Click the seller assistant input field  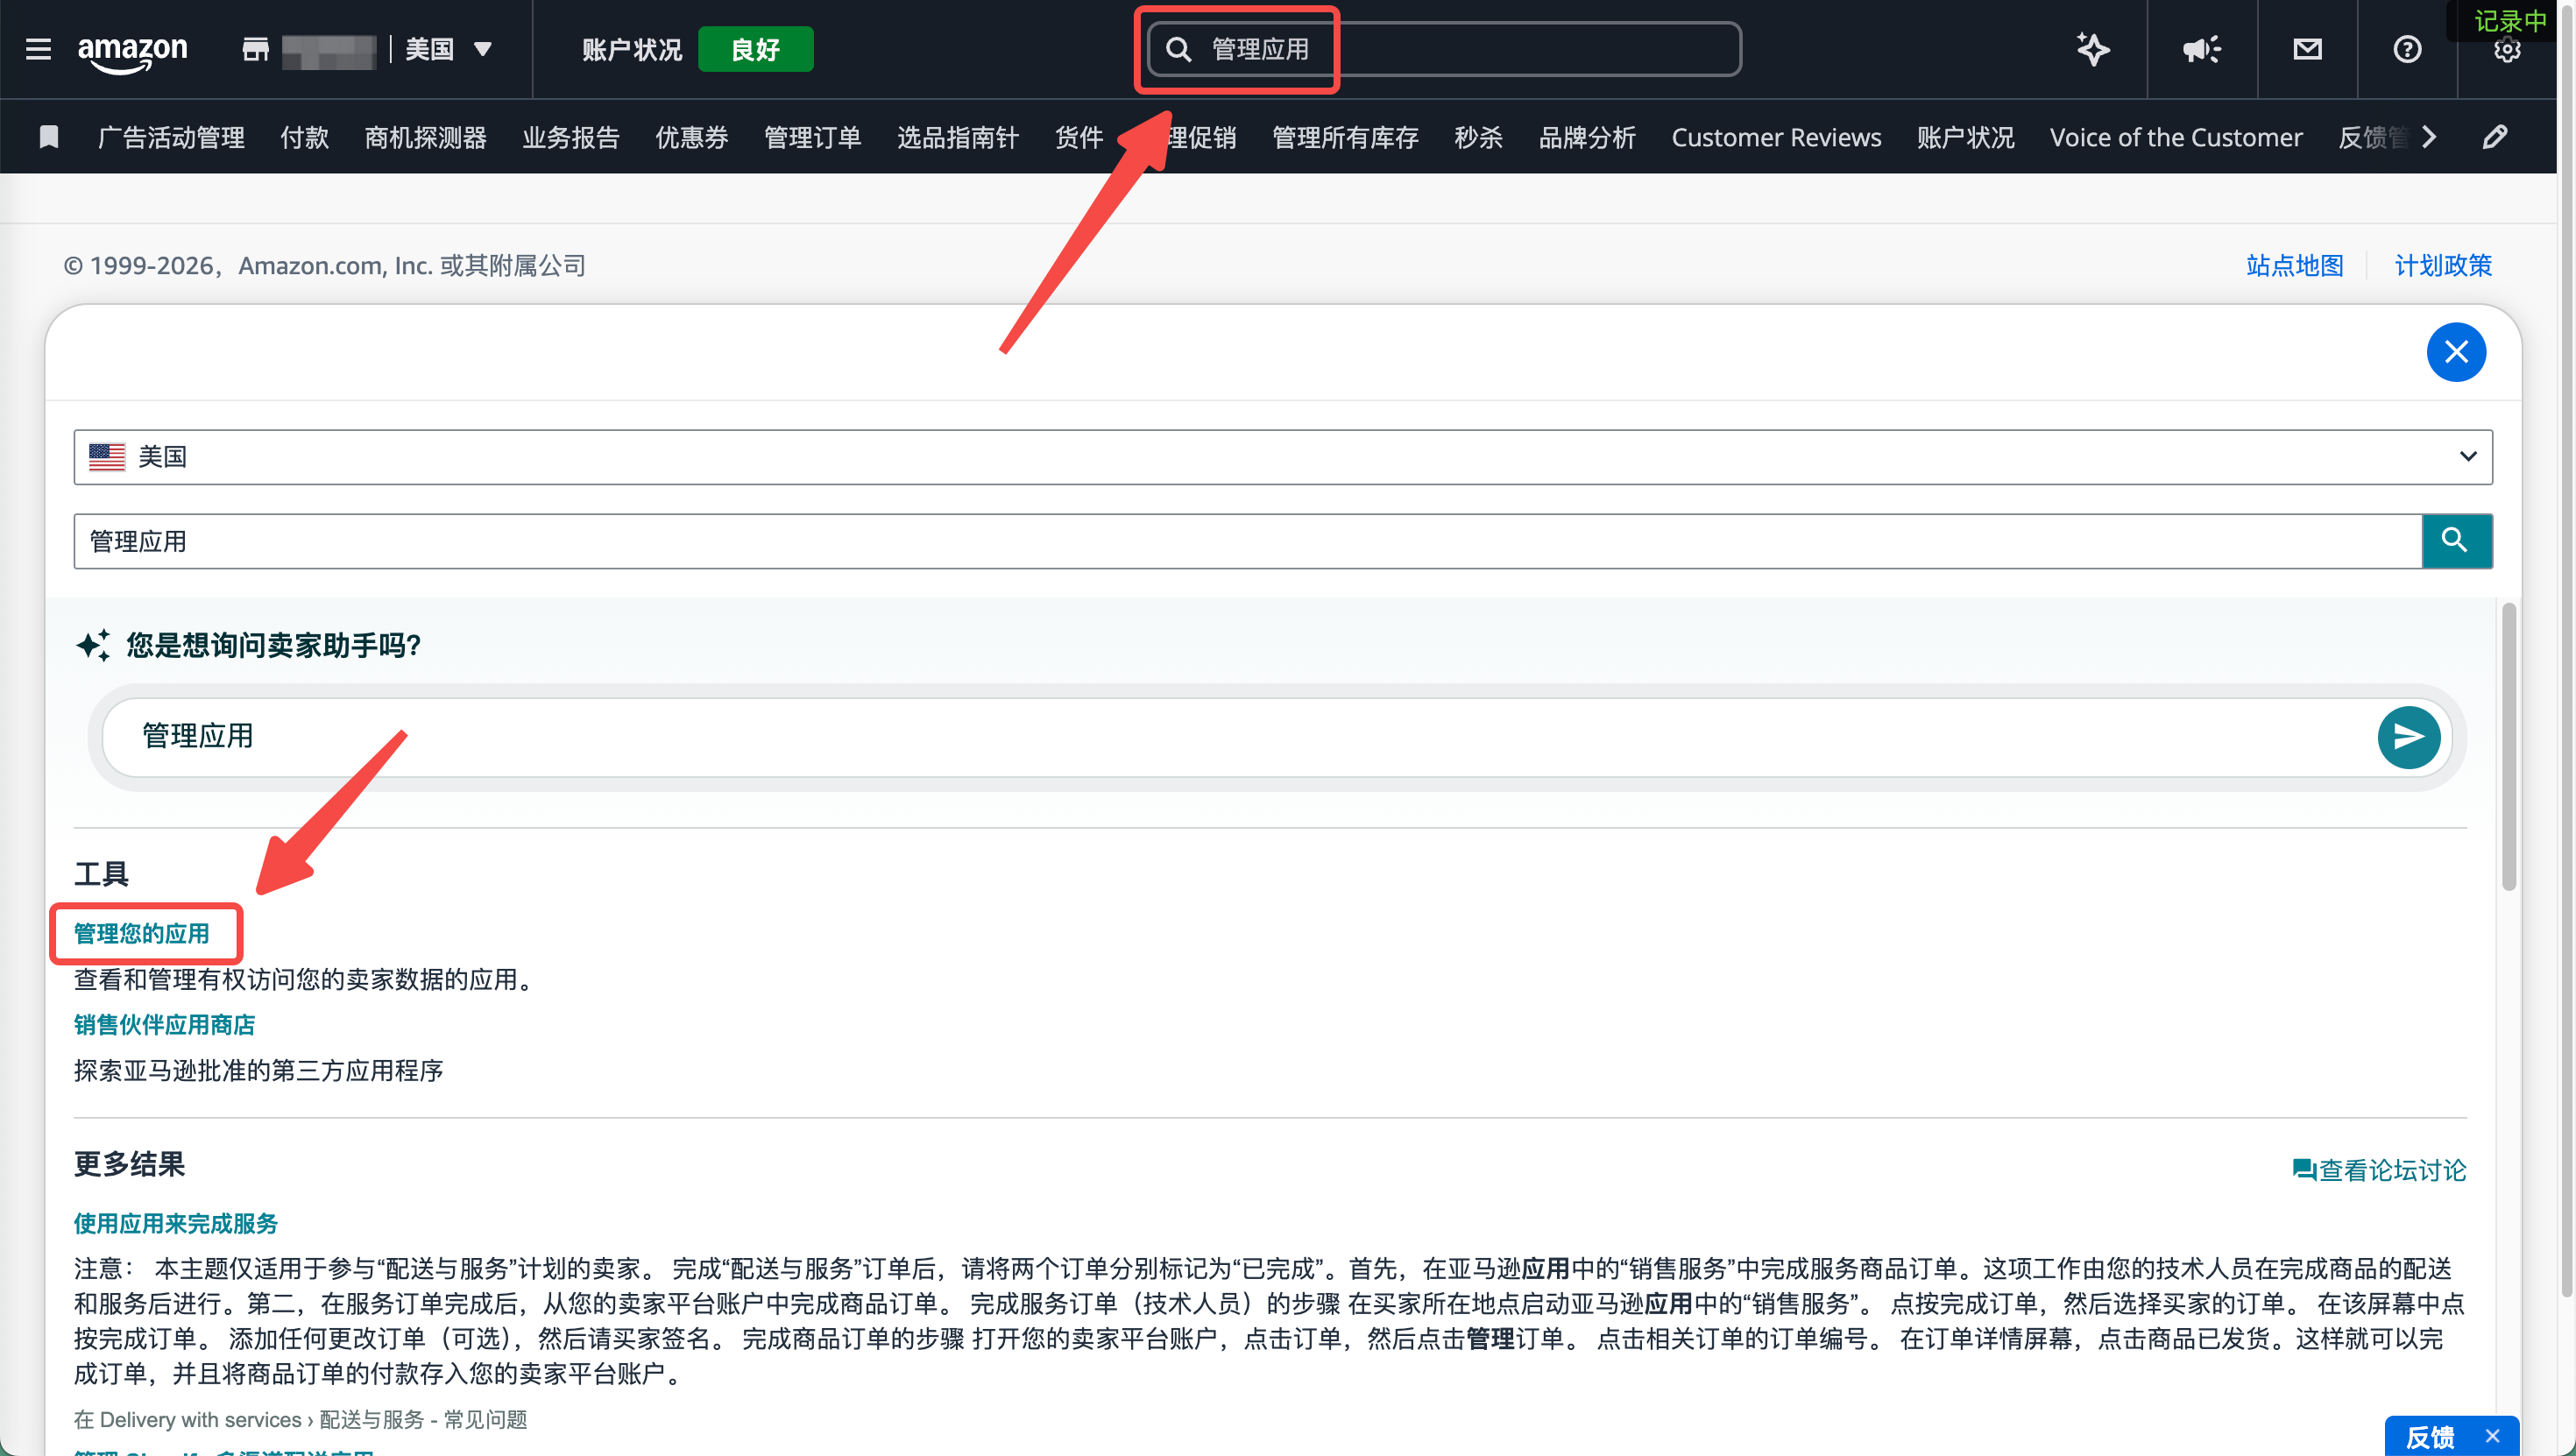pyautogui.click(x=1240, y=737)
